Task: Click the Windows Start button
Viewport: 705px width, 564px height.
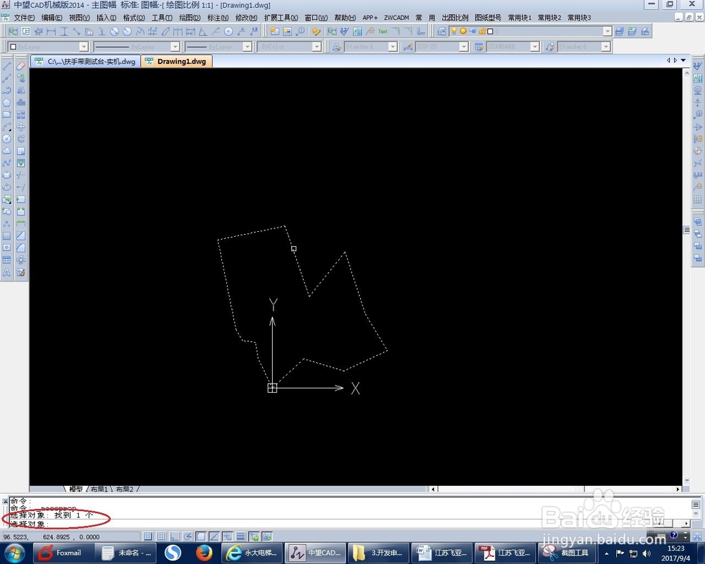Action: click(x=15, y=553)
